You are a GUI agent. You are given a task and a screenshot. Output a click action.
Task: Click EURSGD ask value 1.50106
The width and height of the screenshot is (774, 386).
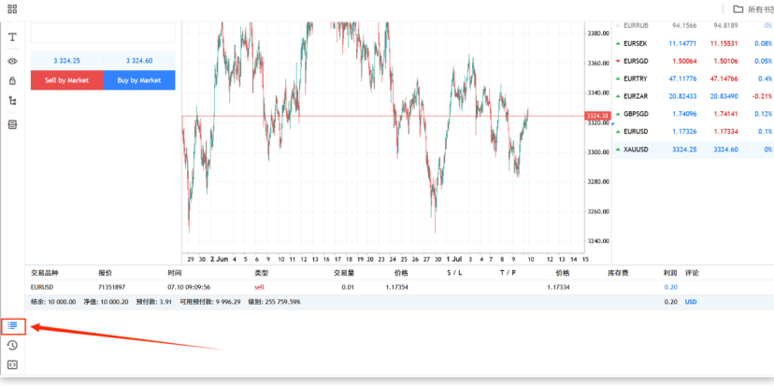pos(724,61)
